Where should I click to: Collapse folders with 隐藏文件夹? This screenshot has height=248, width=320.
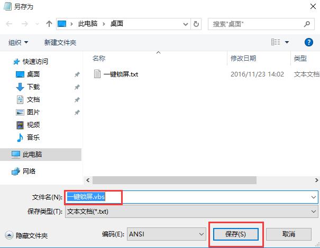[x=26, y=235]
